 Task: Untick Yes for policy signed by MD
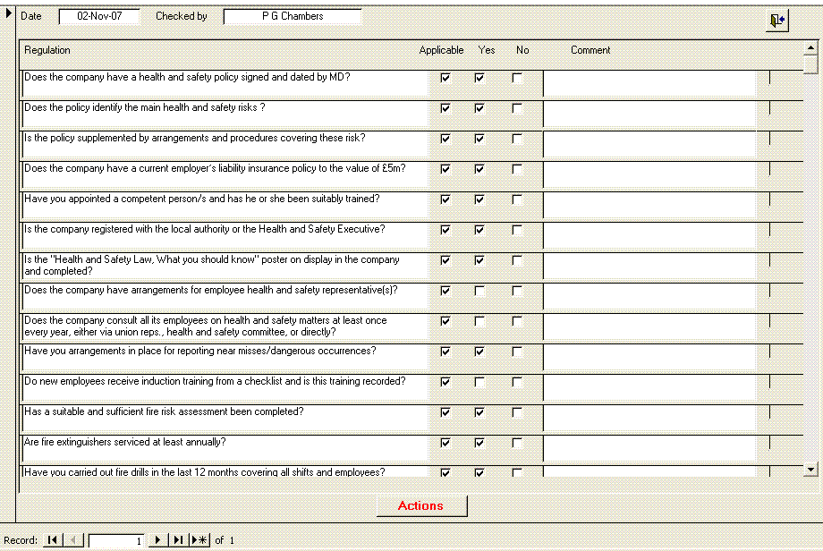pos(479,78)
